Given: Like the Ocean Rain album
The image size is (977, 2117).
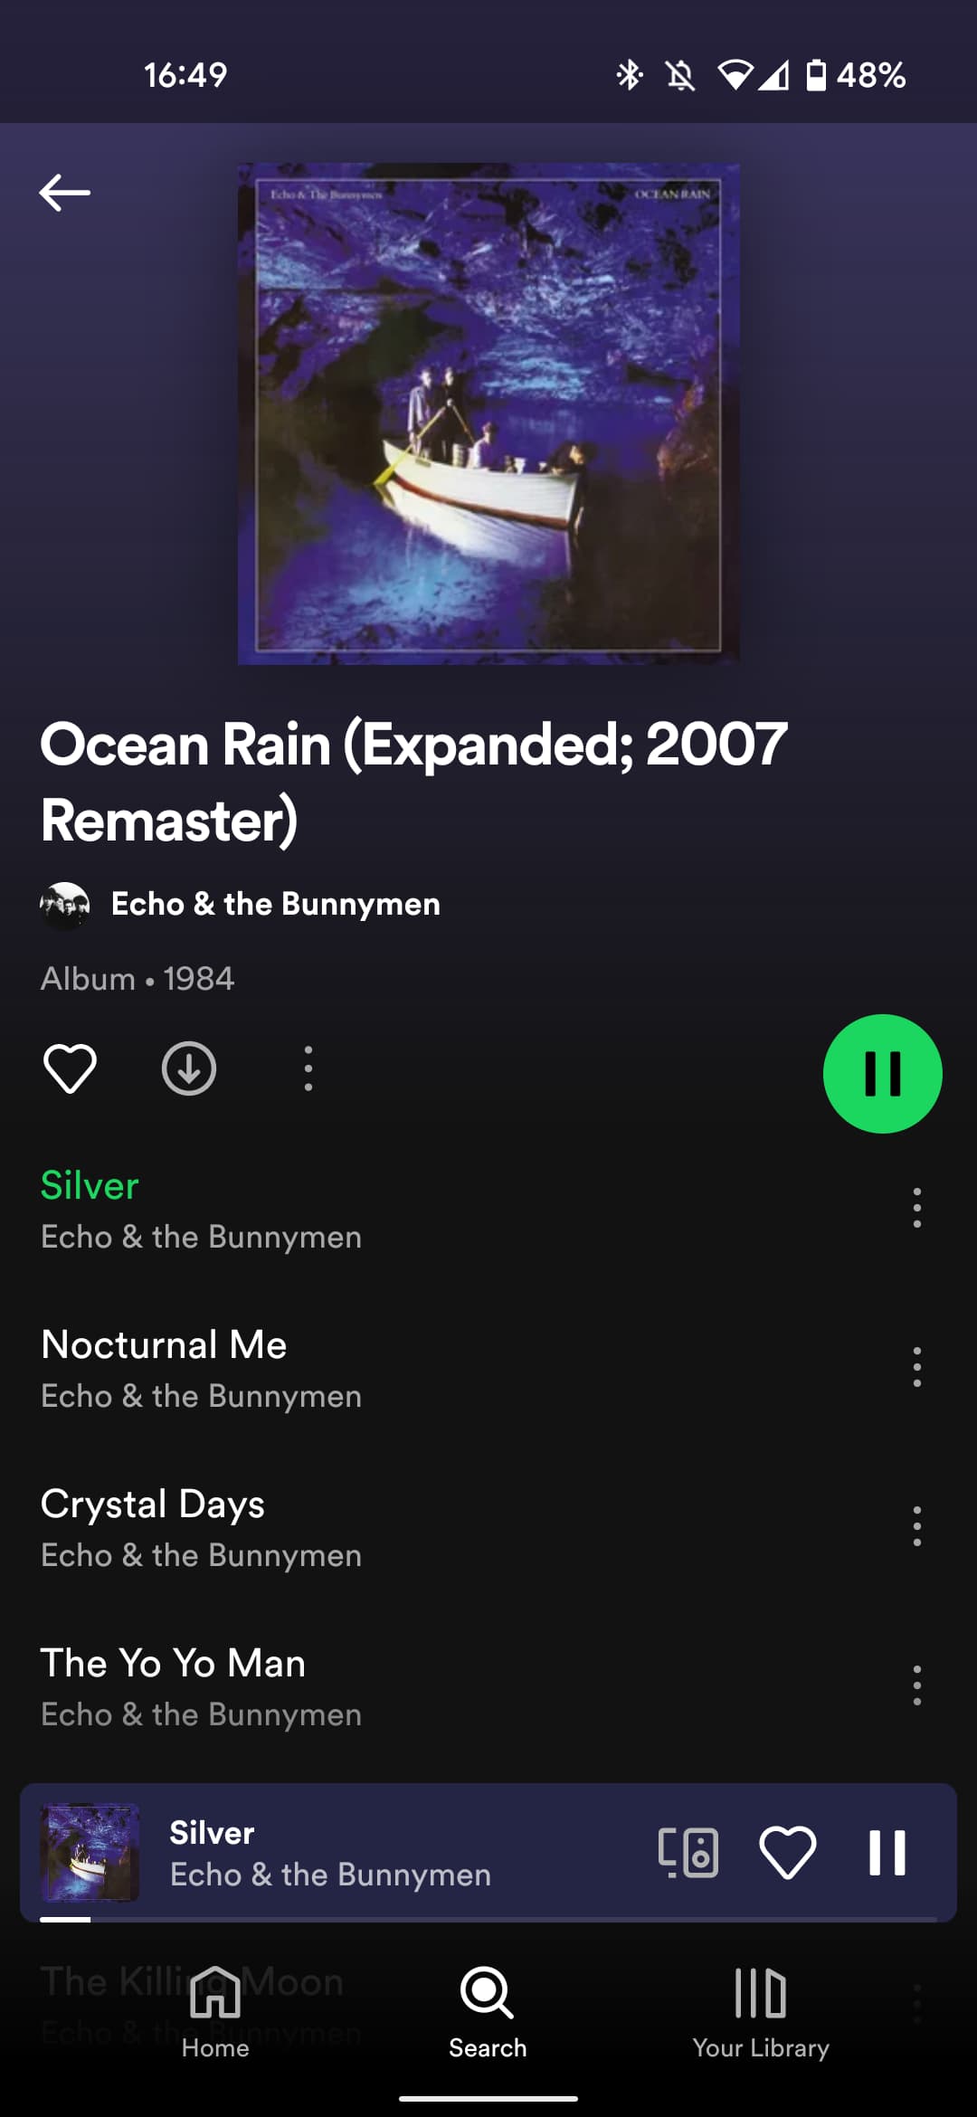Looking at the screenshot, I should [x=70, y=1068].
